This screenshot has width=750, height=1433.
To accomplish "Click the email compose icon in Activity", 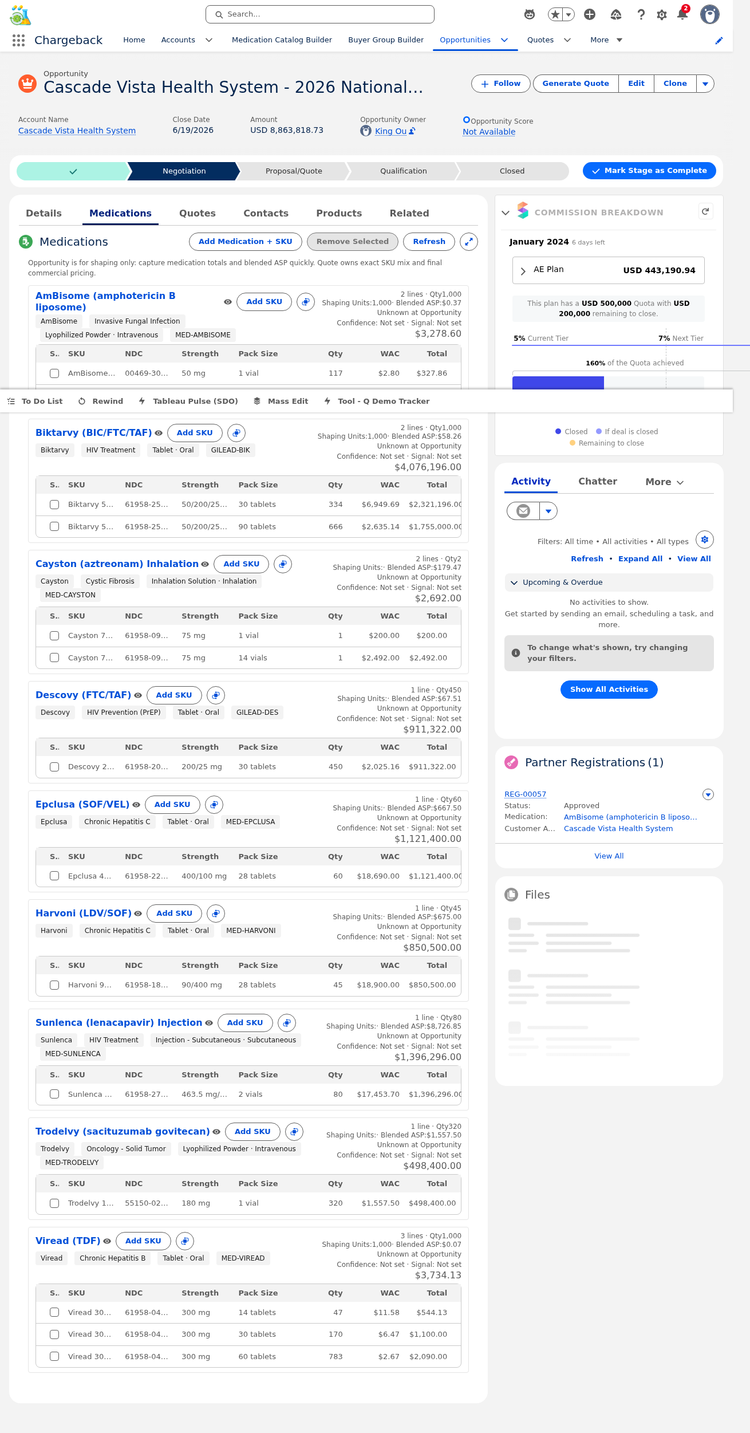I will (523, 511).
